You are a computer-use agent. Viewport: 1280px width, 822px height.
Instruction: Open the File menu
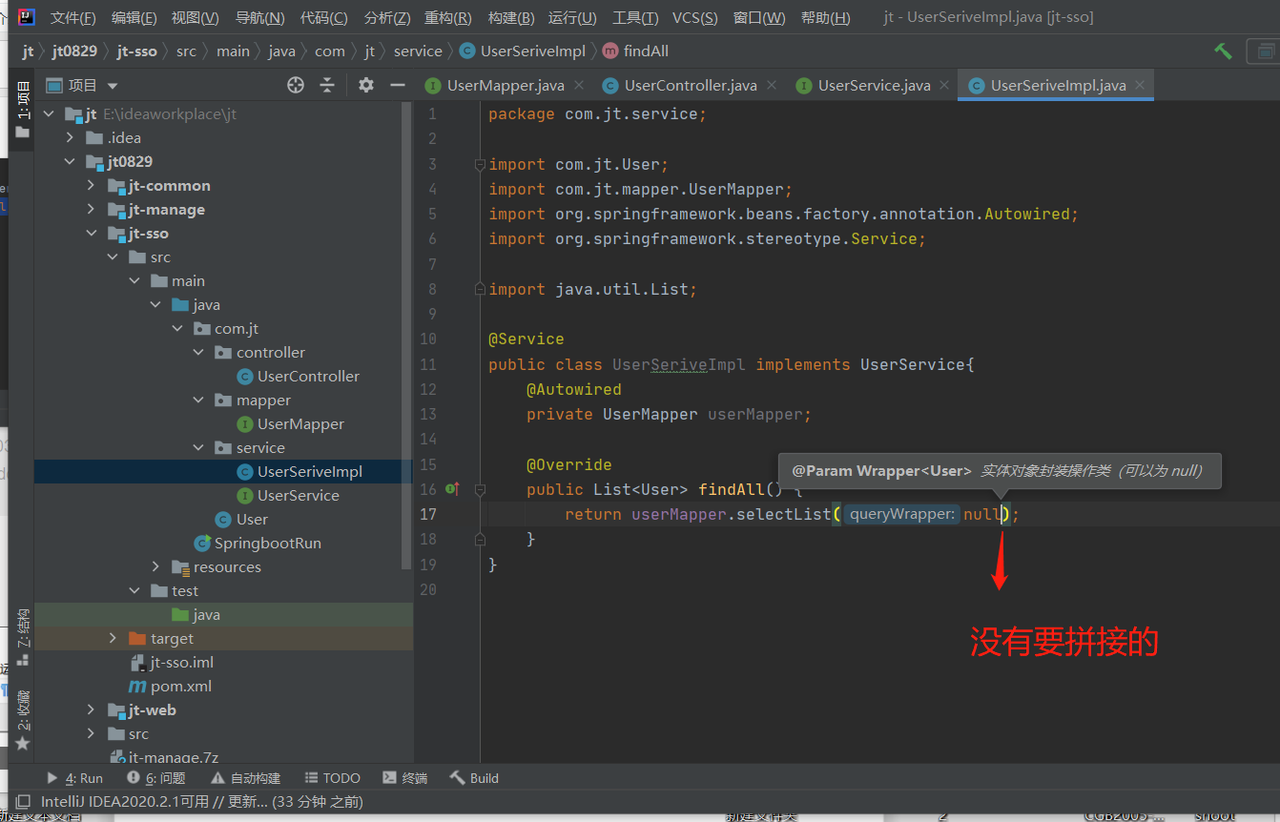pyautogui.click(x=72, y=17)
